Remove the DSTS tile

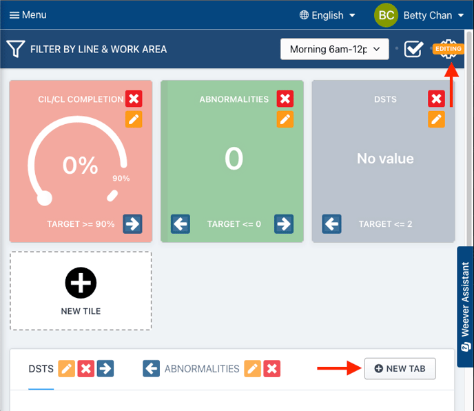[x=436, y=99]
